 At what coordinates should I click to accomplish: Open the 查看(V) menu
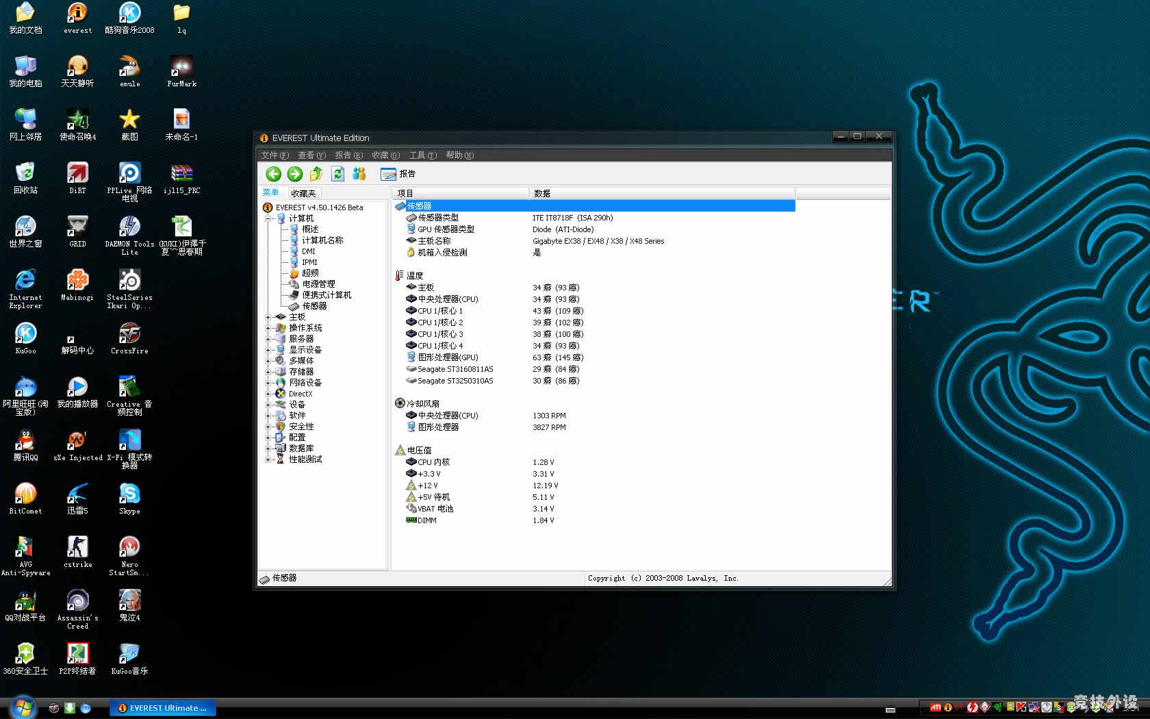(x=311, y=155)
